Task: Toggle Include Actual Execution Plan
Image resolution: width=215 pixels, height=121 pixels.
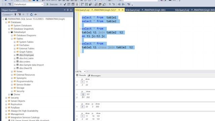Action: [x=82, y=4]
